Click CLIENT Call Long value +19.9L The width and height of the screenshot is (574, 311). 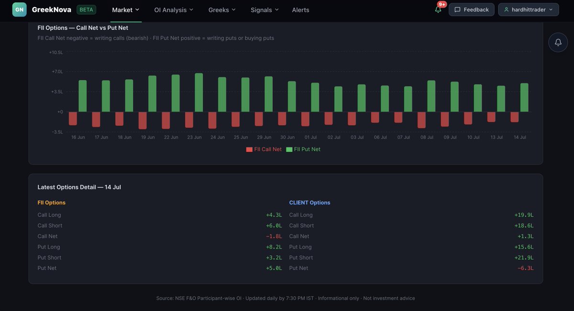click(524, 215)
